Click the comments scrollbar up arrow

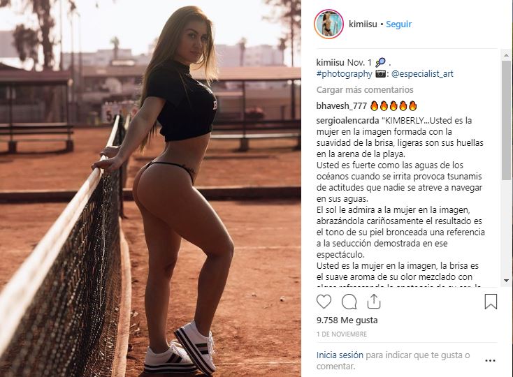[x=506, y=55]
